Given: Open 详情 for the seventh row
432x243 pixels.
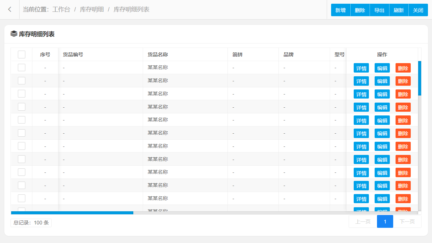Looking at the screenshot, I should click(x=361, y=146).
